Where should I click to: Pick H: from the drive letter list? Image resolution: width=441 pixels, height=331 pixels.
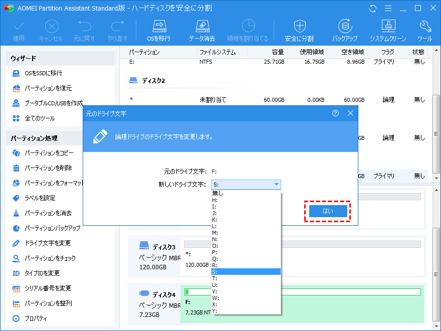click(246, 200)
